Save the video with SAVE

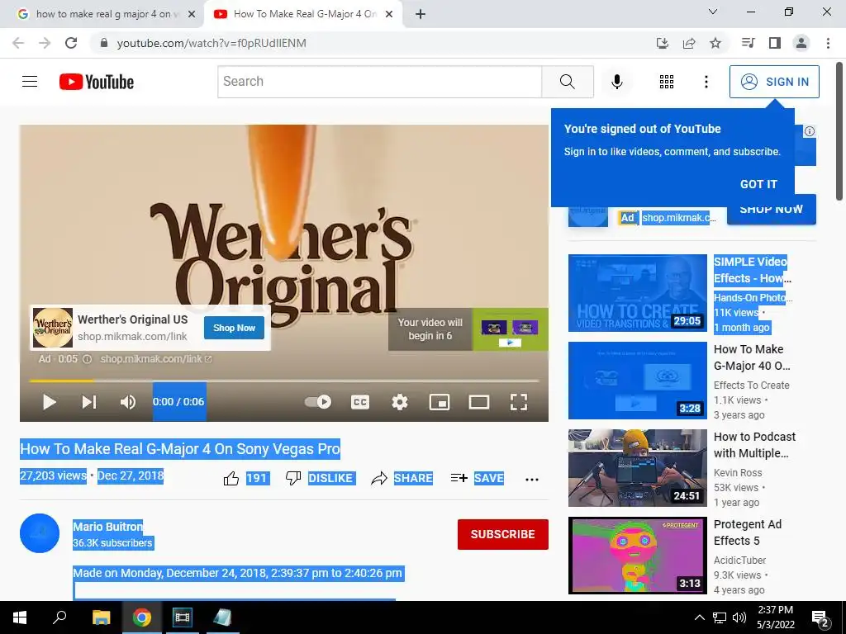coord(477,478)
